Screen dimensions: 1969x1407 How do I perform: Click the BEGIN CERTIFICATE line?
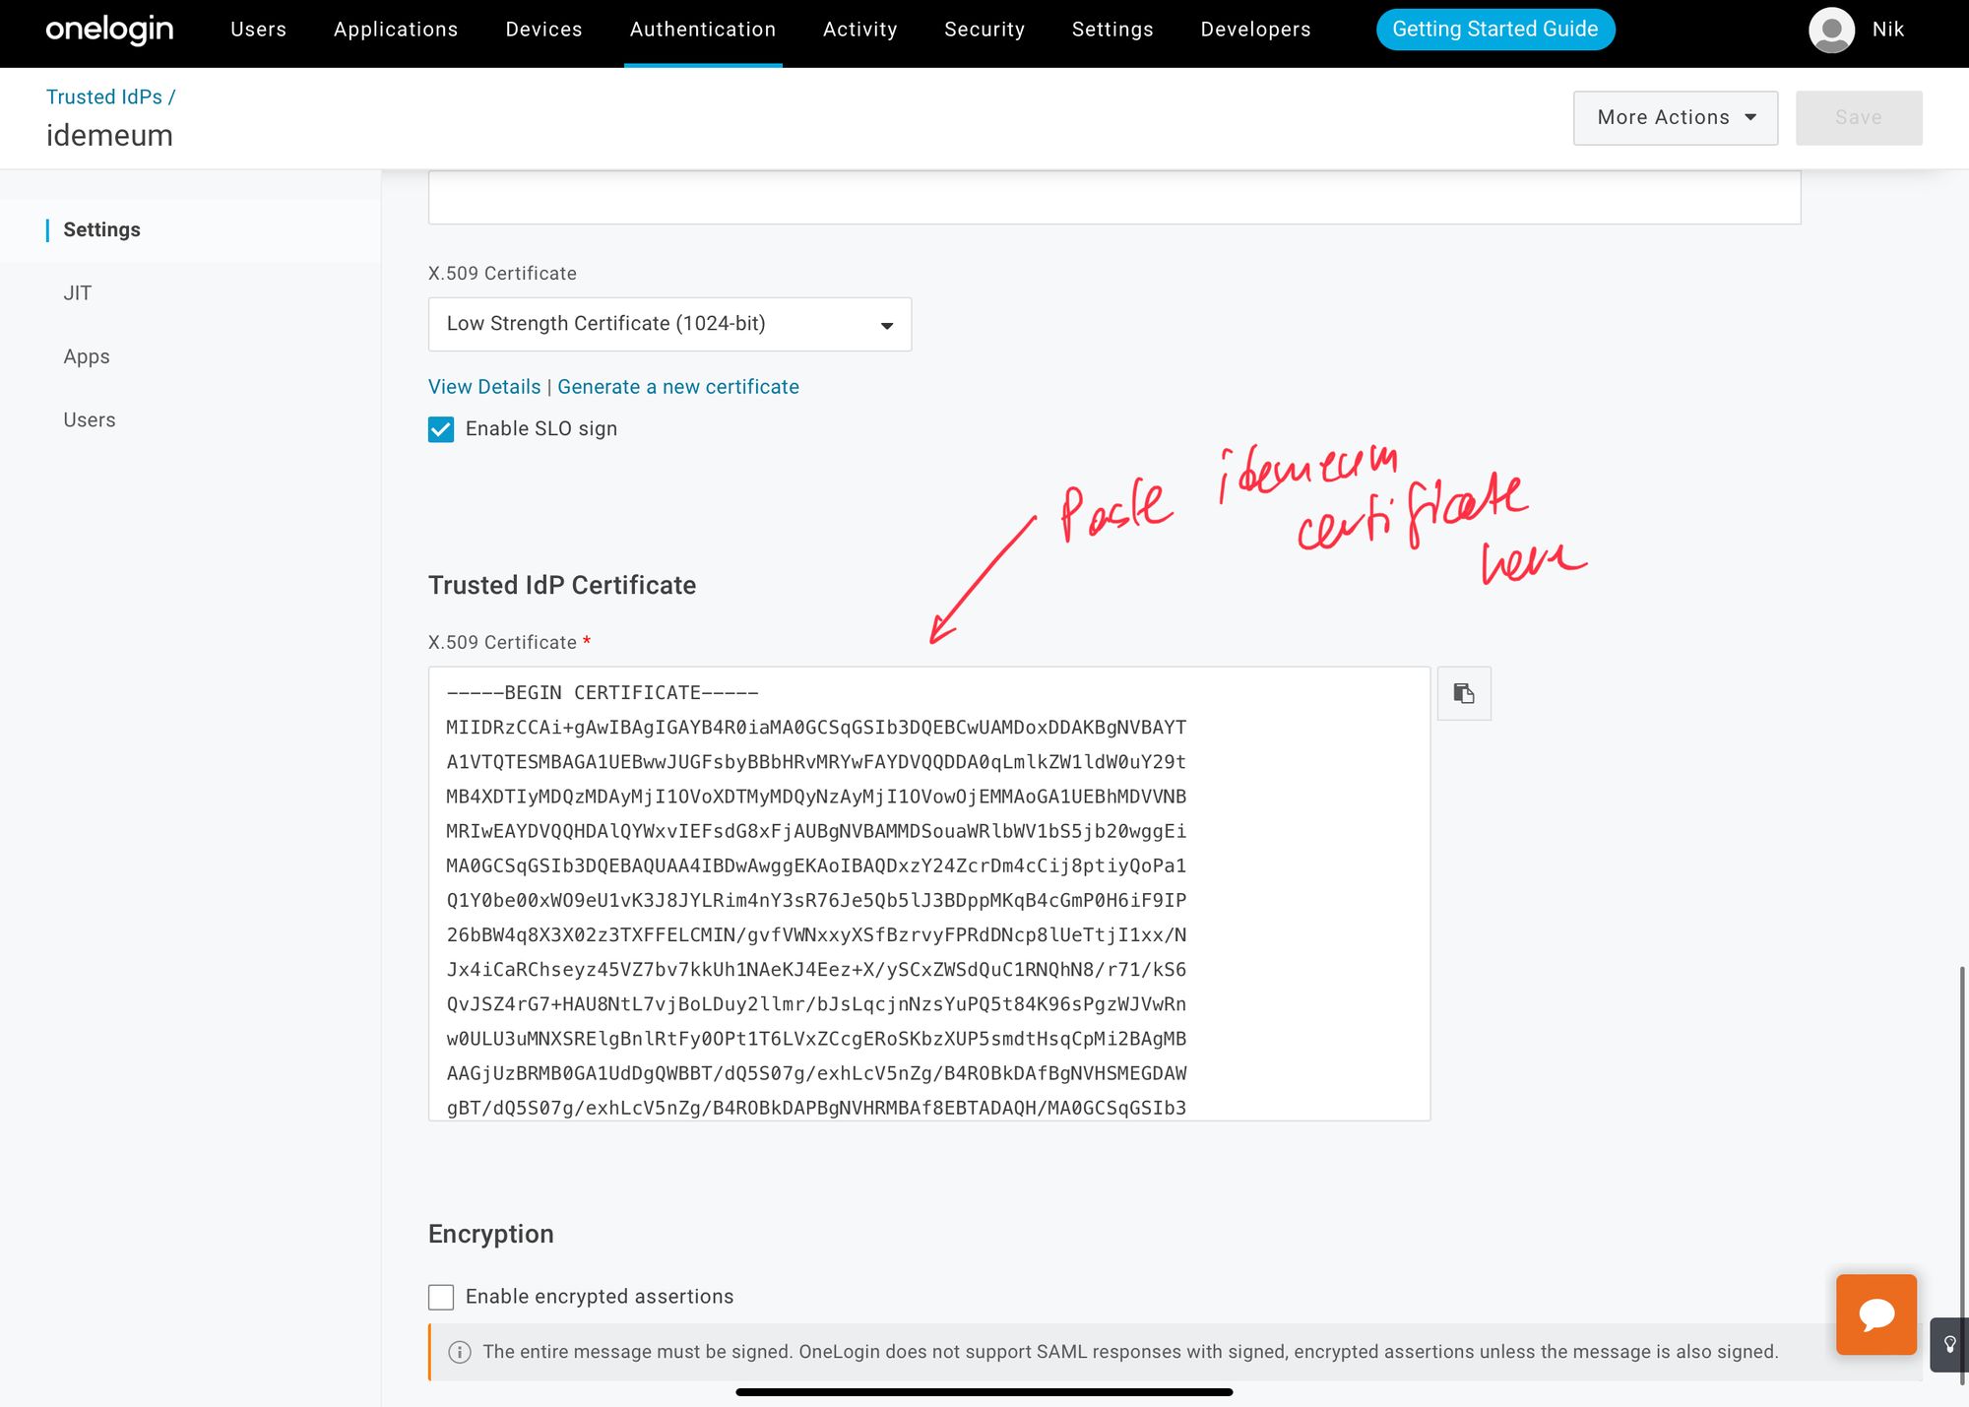(x=603, y=693)
